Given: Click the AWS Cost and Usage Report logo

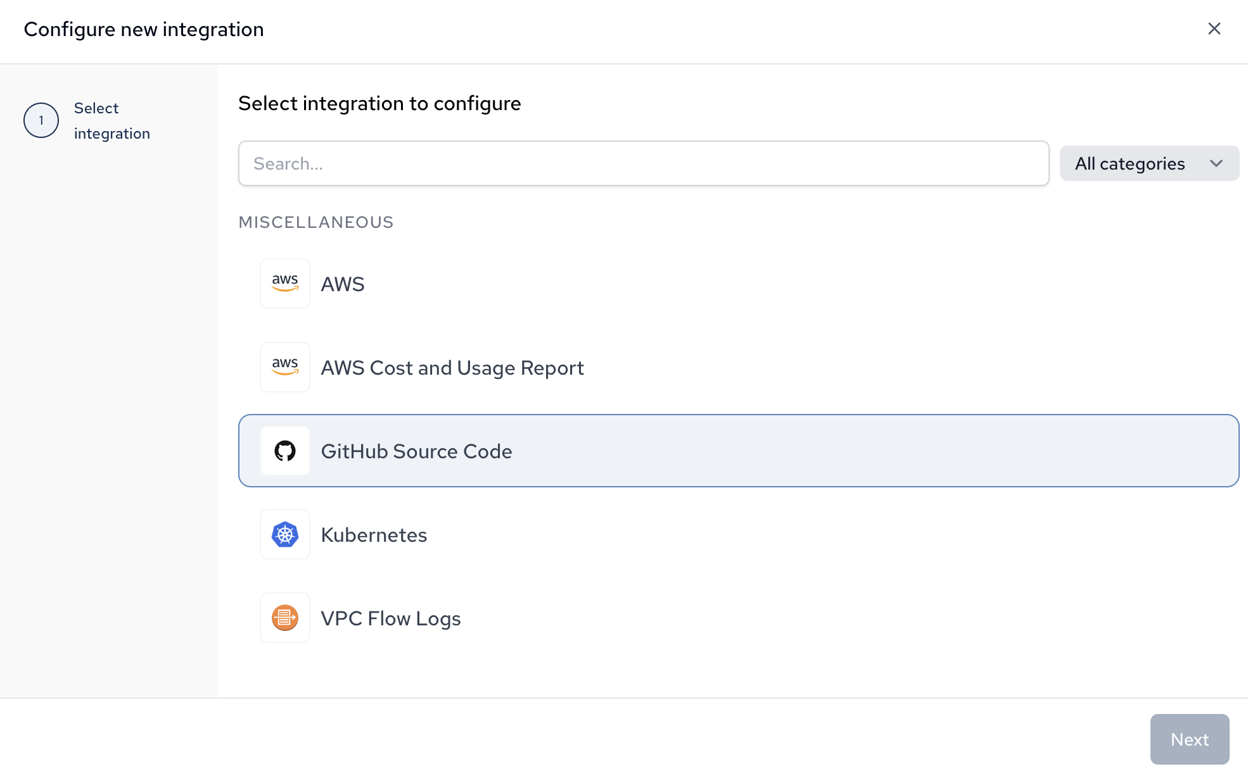Looking at the screenshot, I should [285, 367].
